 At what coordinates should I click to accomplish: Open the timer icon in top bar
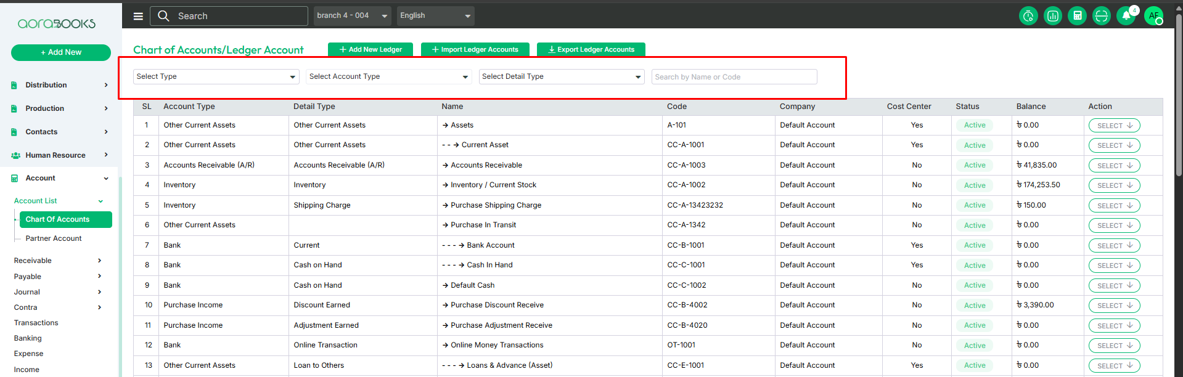click(x=1028, y=16)
